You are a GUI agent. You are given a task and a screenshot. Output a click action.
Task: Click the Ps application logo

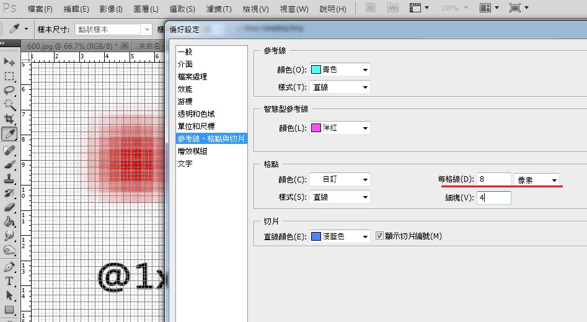[x=9, y=8]
